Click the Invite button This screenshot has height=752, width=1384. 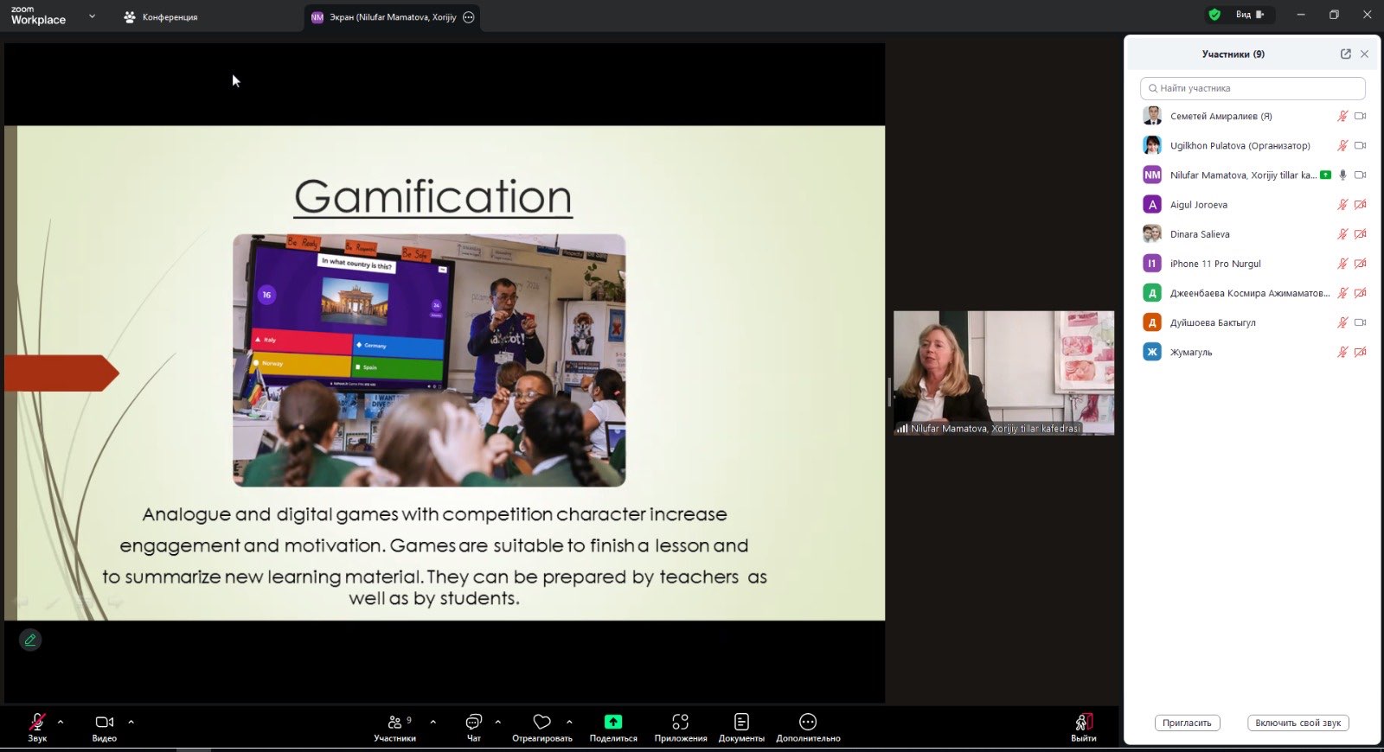1187,723
